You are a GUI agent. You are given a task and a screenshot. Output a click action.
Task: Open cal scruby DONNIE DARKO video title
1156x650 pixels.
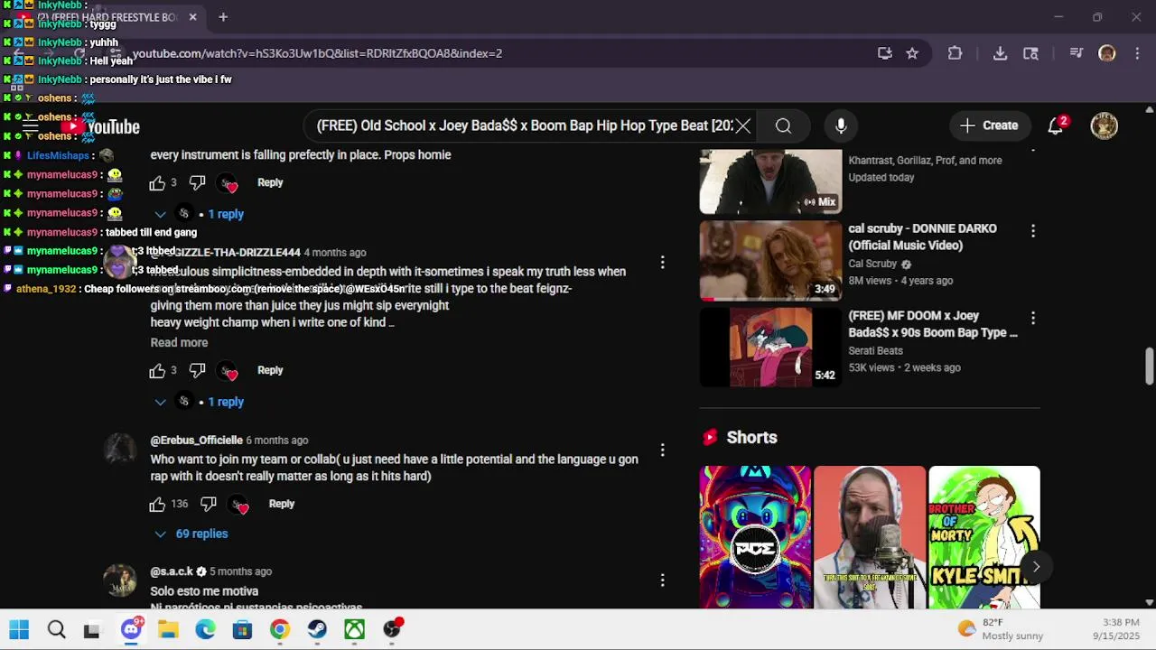point(922,237)
